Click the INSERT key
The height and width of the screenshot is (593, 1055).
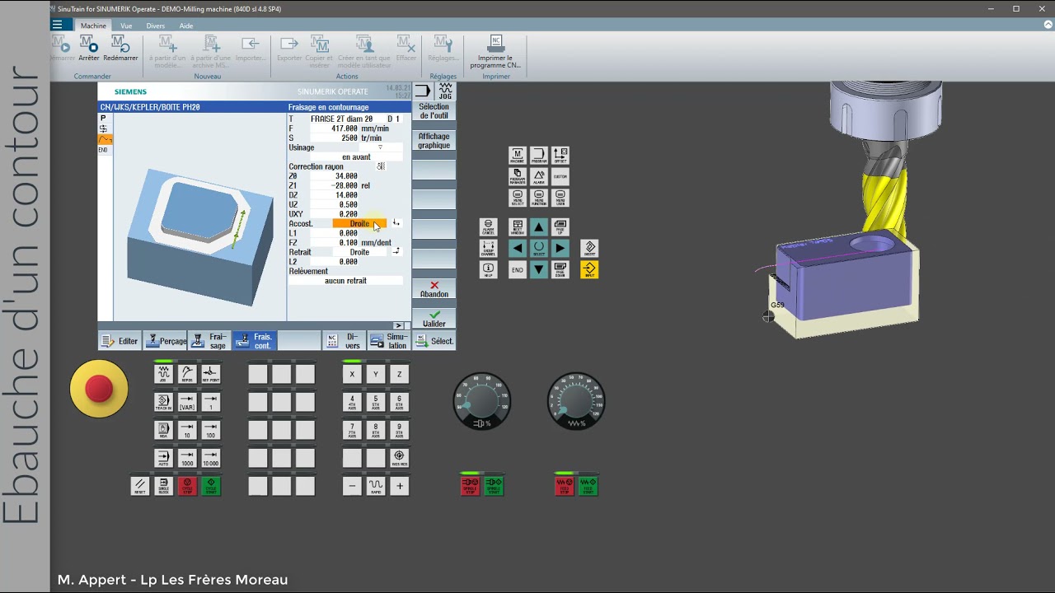click(x=589, y=248)
